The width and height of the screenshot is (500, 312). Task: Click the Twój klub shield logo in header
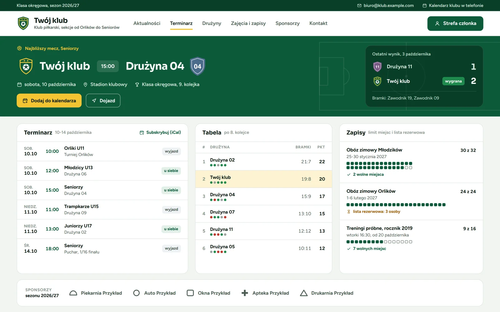[23, 23]
